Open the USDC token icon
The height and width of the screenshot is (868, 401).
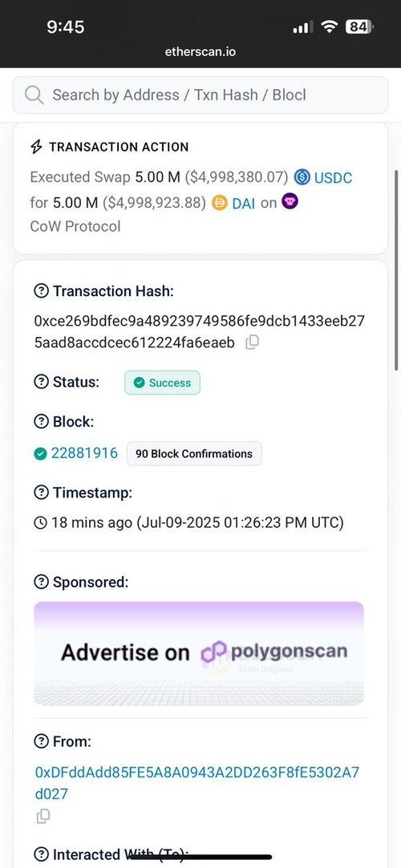302,178
